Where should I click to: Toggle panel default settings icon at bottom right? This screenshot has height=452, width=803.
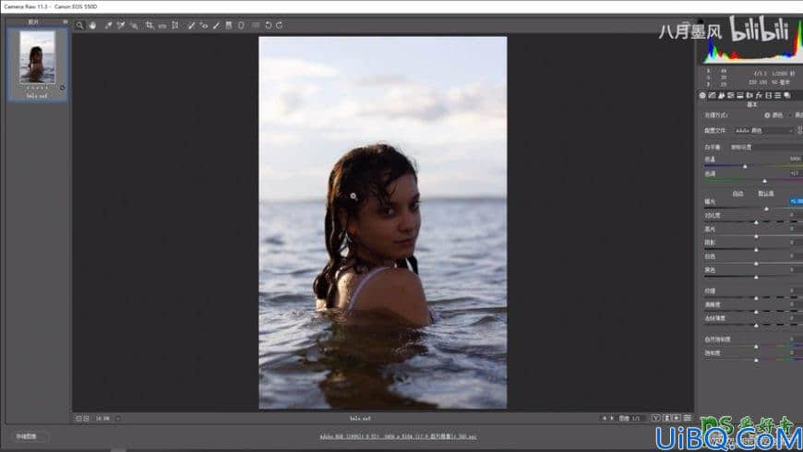point(688,418)
